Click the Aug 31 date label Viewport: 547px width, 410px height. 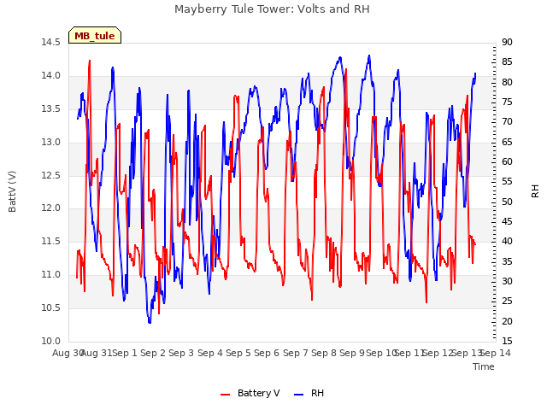[x=97, y=353]
